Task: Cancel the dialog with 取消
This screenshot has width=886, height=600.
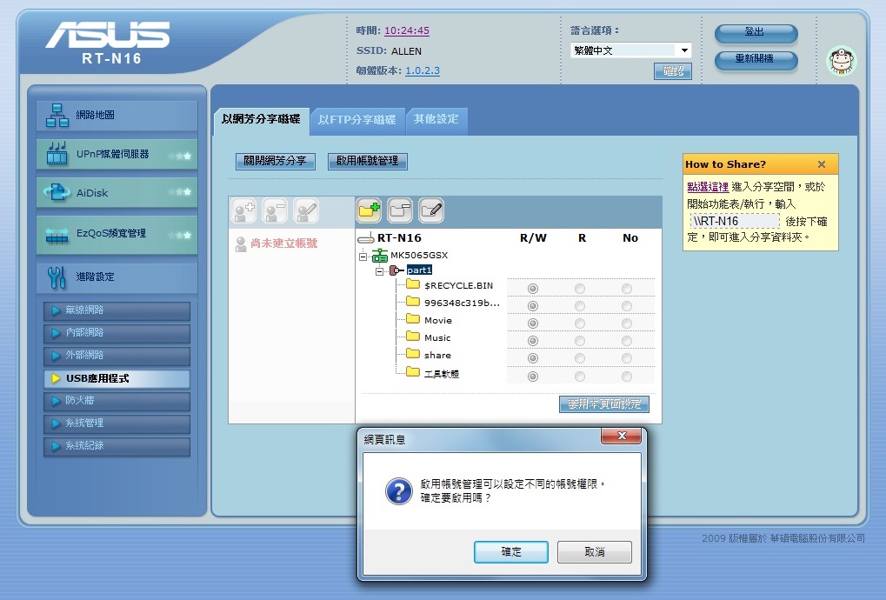Action: point(595,552)
